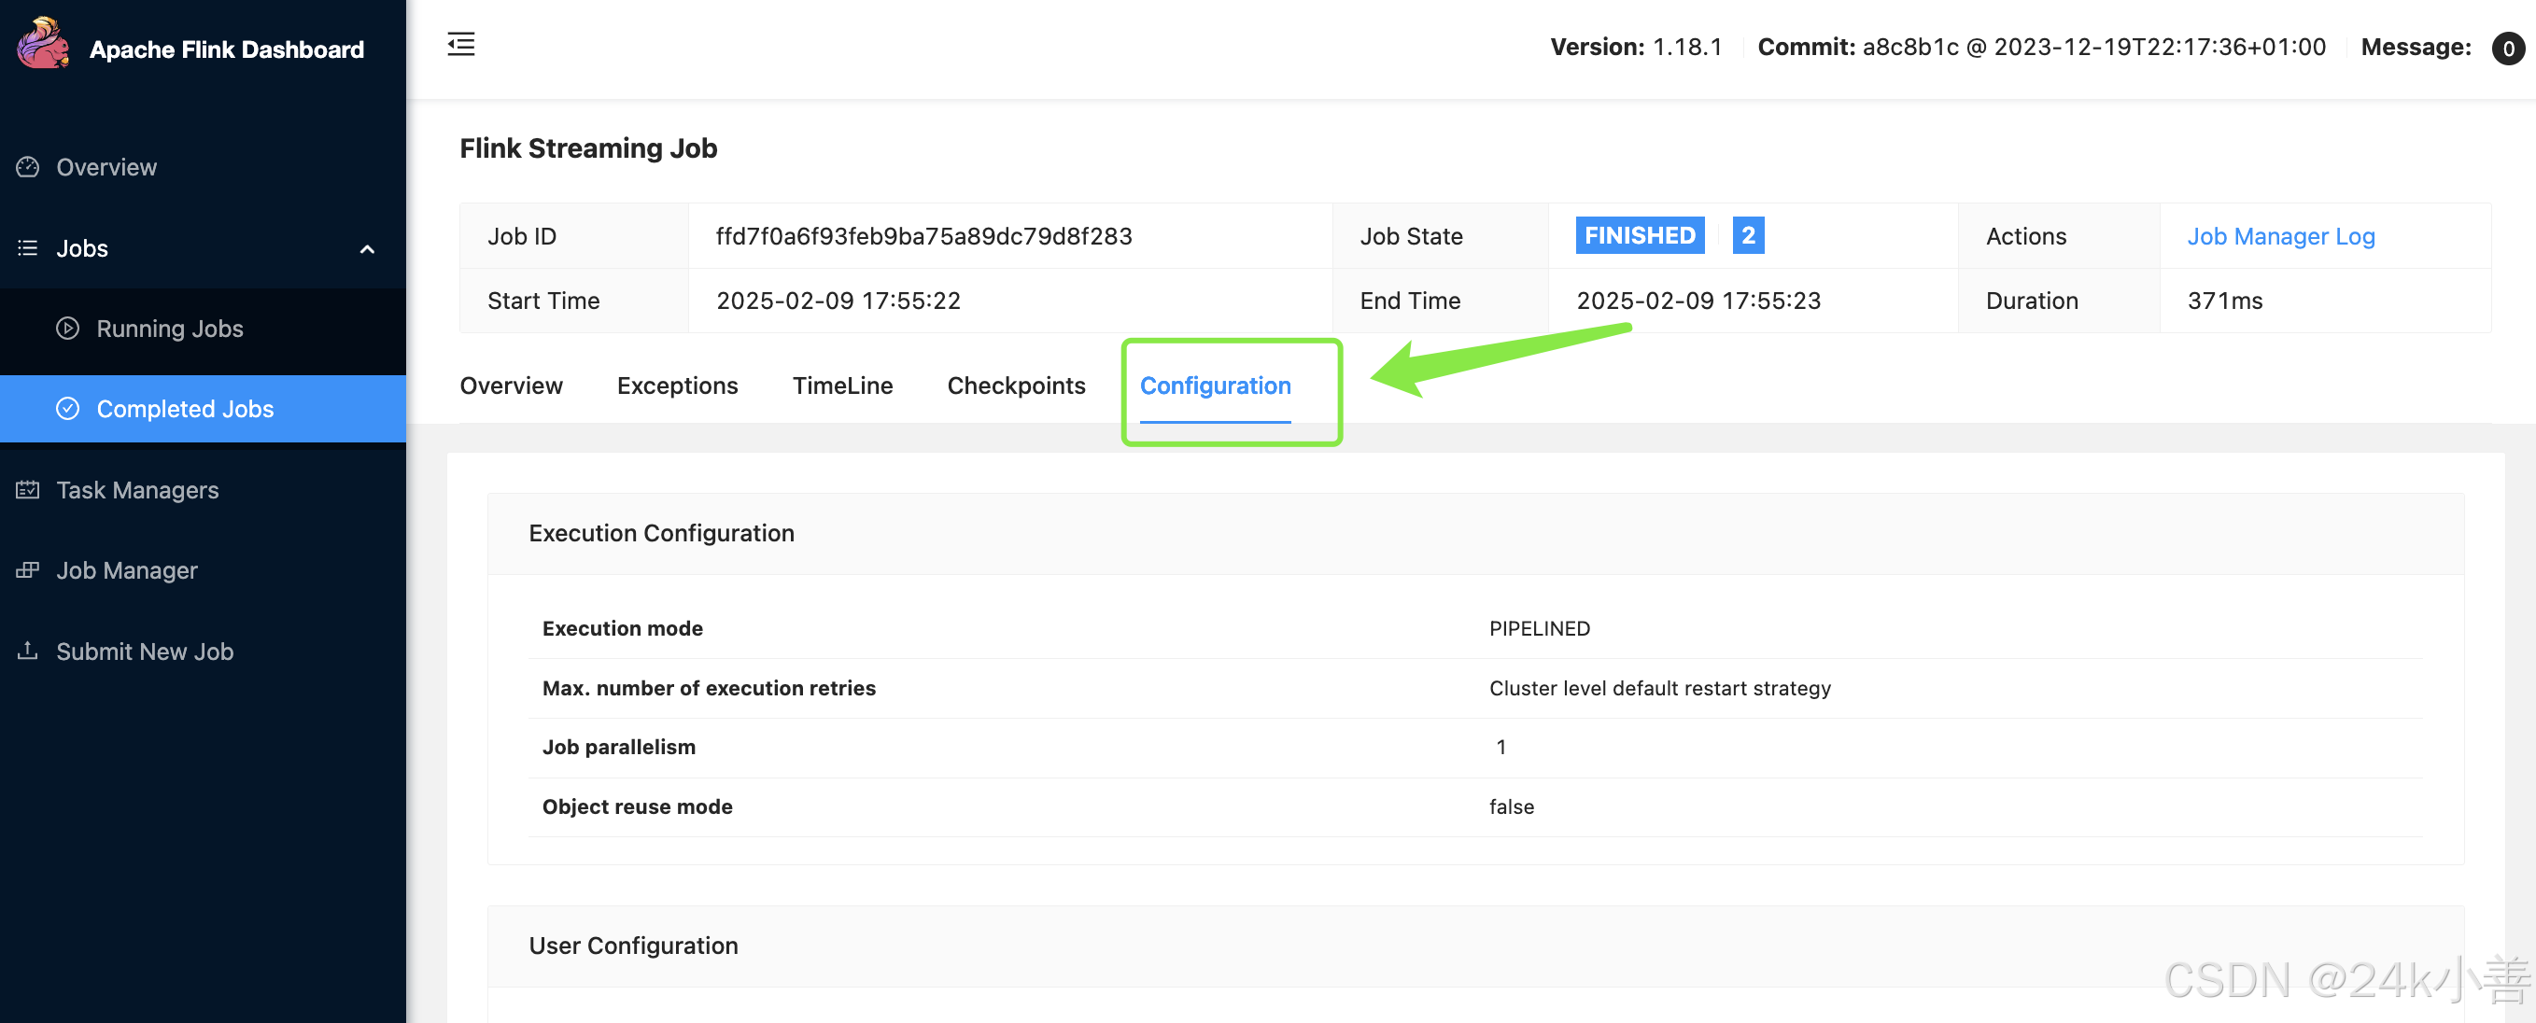The image size is (2536, 1023).
Task: Click the Completed Jobs check-circle icon
Action: (68, 409)
